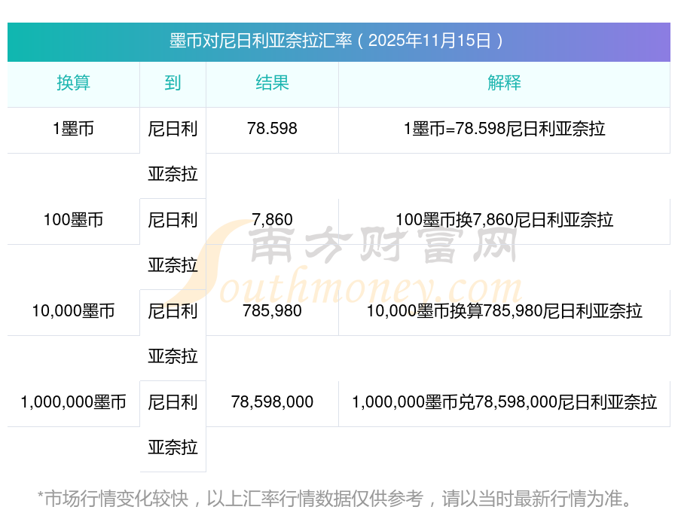Select the 换算 column header
The image size is (678, 522).
tap(74, 83)
